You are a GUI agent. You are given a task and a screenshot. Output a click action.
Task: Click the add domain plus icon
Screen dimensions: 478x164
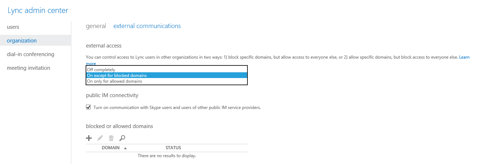[x=89, y=138]
